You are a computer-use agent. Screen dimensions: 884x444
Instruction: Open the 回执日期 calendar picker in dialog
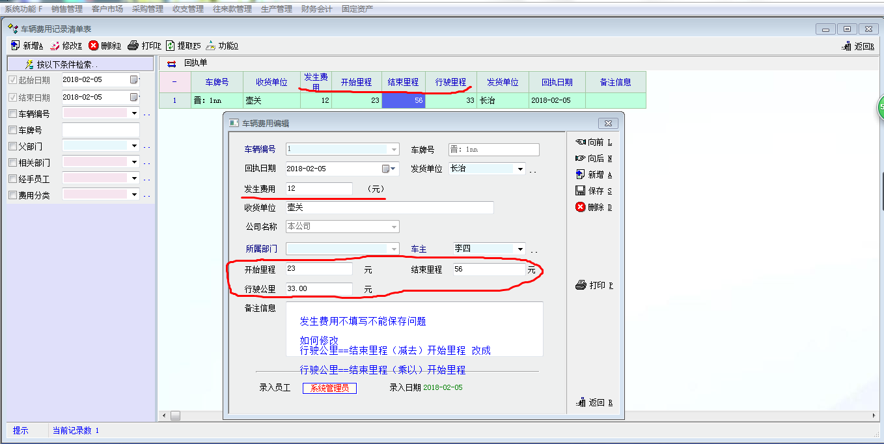click(389, 169)
